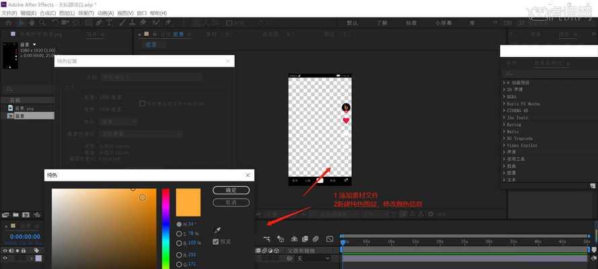598x269 pixels.
Task: Click the composition mini-flowchart timeline icon
Action: tap(267, 239)
